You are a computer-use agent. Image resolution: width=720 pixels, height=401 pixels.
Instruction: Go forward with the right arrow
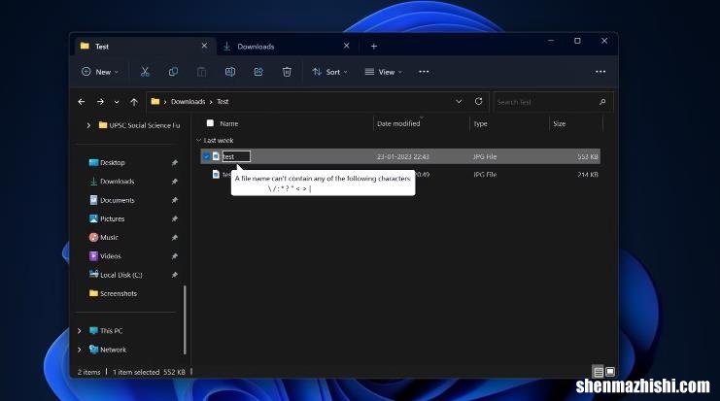tap(100, 101)
